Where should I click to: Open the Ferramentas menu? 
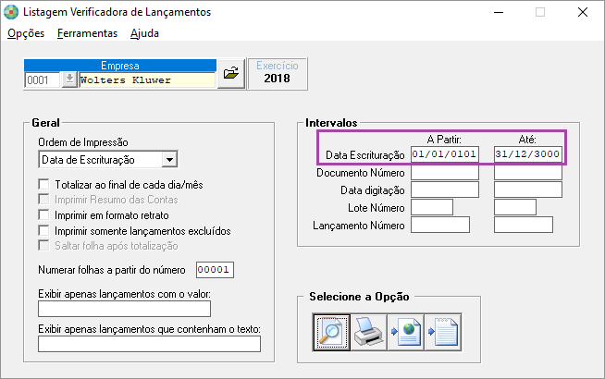coord(87,33)
